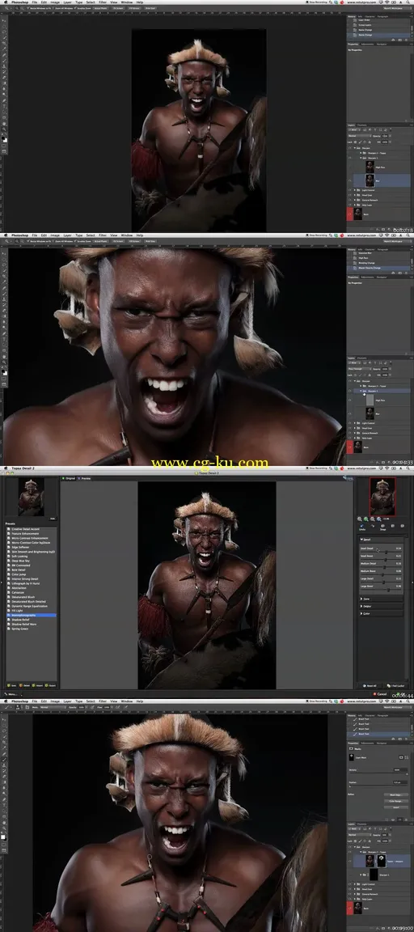Select the Dynamic Range Equalization preset
Viewport: 414px width, 932px height.
[28, 606]
